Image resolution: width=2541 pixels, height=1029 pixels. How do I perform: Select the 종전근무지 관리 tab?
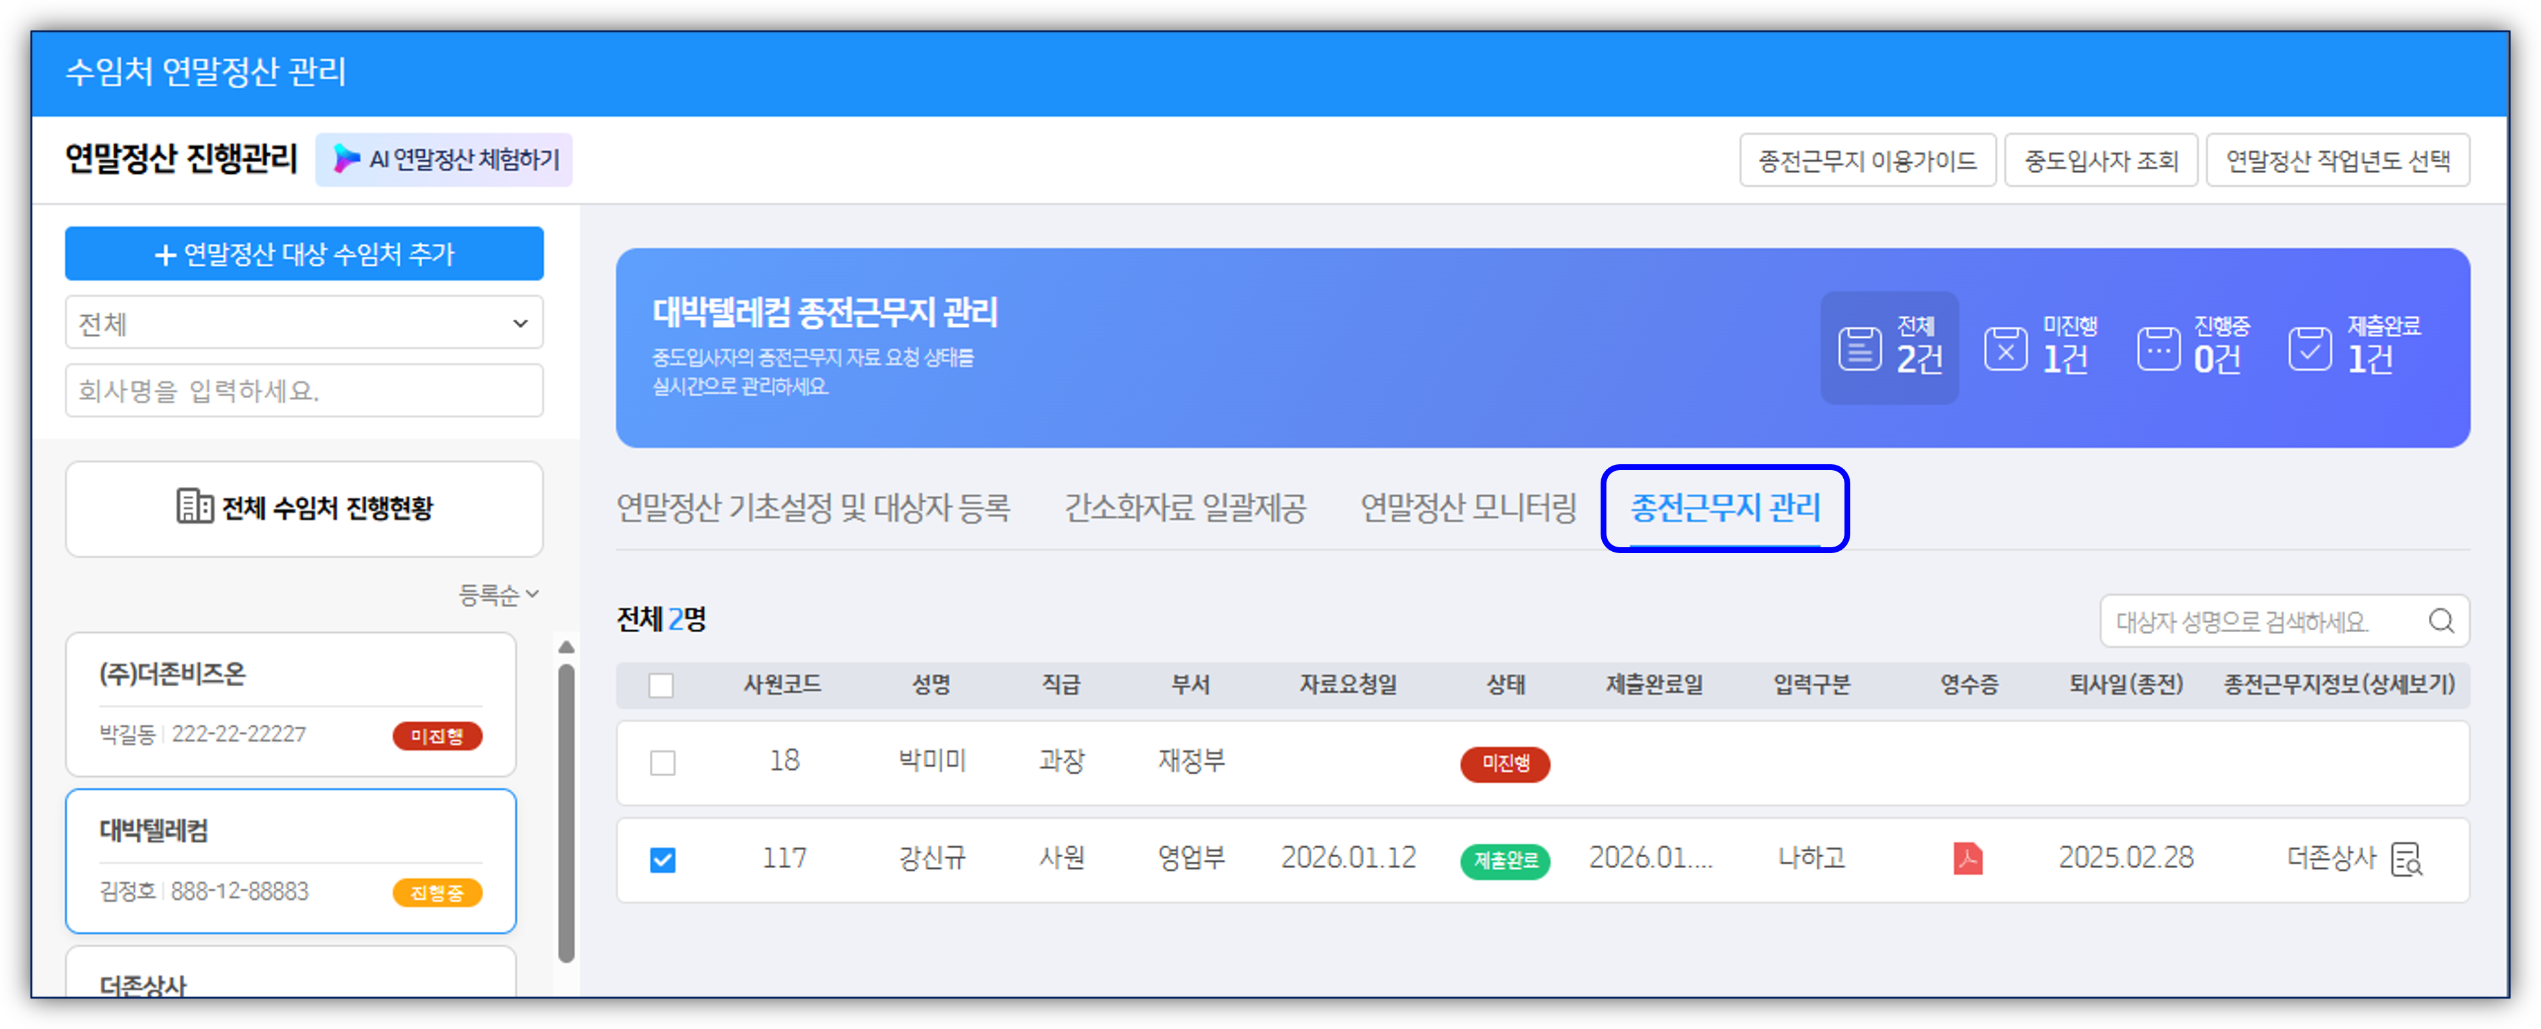(x=1725, y=507)
